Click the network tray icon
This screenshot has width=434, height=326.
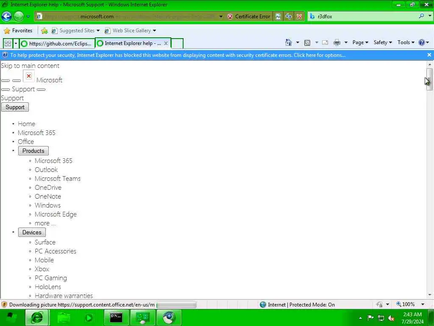click(381, 318)
